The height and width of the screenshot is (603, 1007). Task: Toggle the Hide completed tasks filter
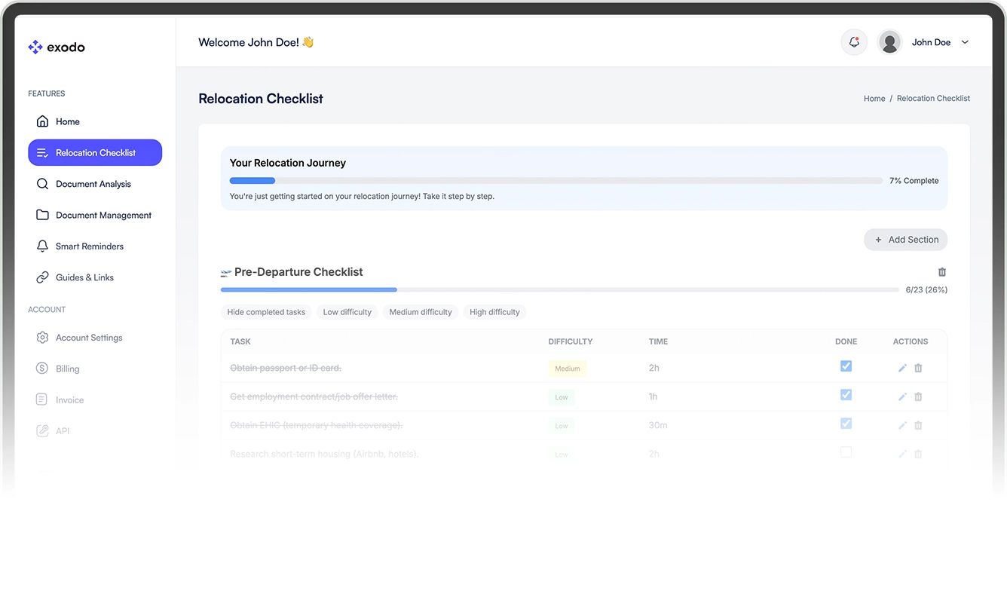coord(266,312)
